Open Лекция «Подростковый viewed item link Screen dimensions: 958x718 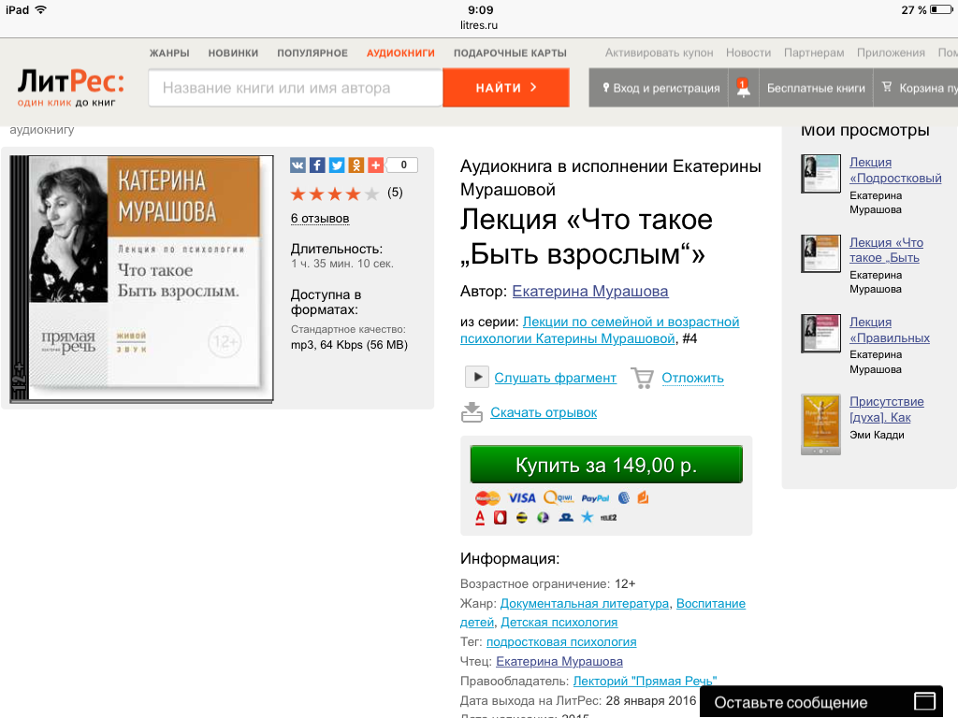click(895, 170)
